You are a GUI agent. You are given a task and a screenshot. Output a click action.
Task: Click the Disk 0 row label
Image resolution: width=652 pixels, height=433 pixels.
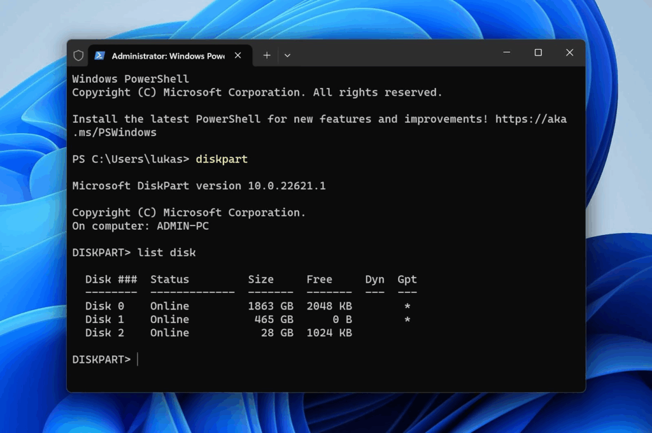point(104,306)
